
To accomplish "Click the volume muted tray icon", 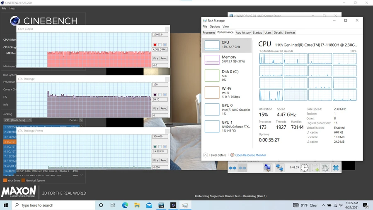I will 341,205.
